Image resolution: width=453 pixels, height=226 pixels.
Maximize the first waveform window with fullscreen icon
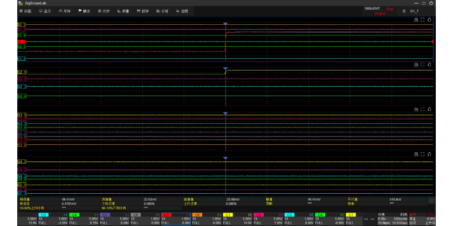(x=423, y=20)
